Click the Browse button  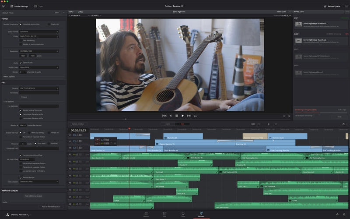click(24, 97)
